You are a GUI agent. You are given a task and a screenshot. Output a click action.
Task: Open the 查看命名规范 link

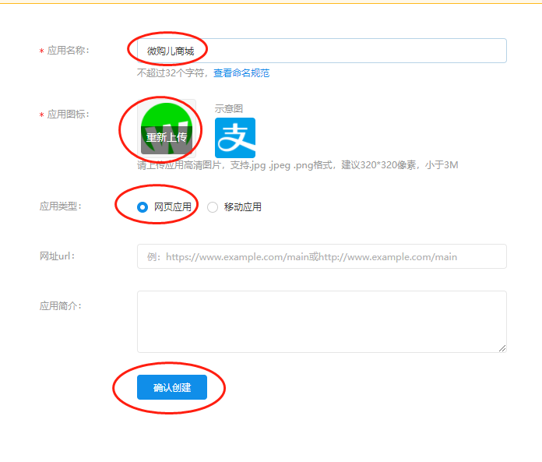[x=241, y=73]
